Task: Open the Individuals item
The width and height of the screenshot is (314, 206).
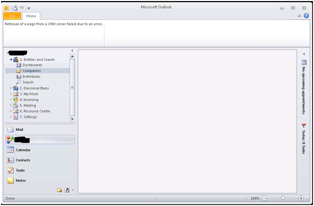Action: pyautogui.click(x=31, y=76)
